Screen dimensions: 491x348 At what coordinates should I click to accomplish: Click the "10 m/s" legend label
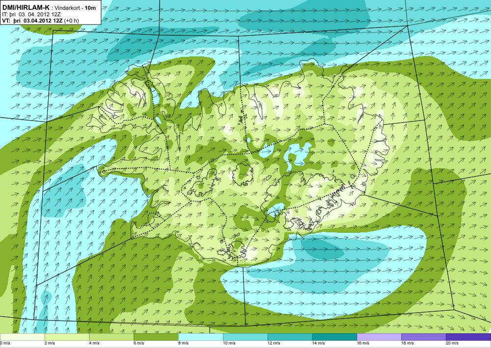(x=229, y=343)
